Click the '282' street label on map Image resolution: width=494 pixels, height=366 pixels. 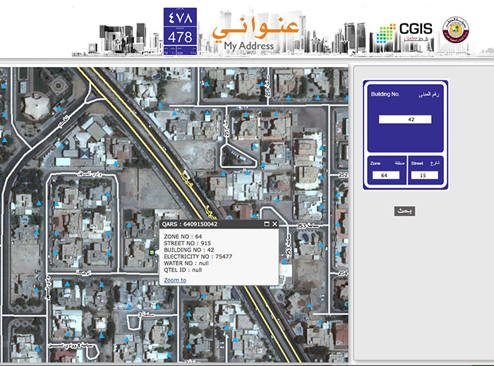[343, 174]
